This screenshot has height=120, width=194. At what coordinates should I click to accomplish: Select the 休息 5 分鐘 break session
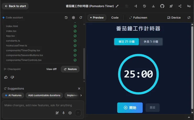pyautogui.click(x=151, y=42)
